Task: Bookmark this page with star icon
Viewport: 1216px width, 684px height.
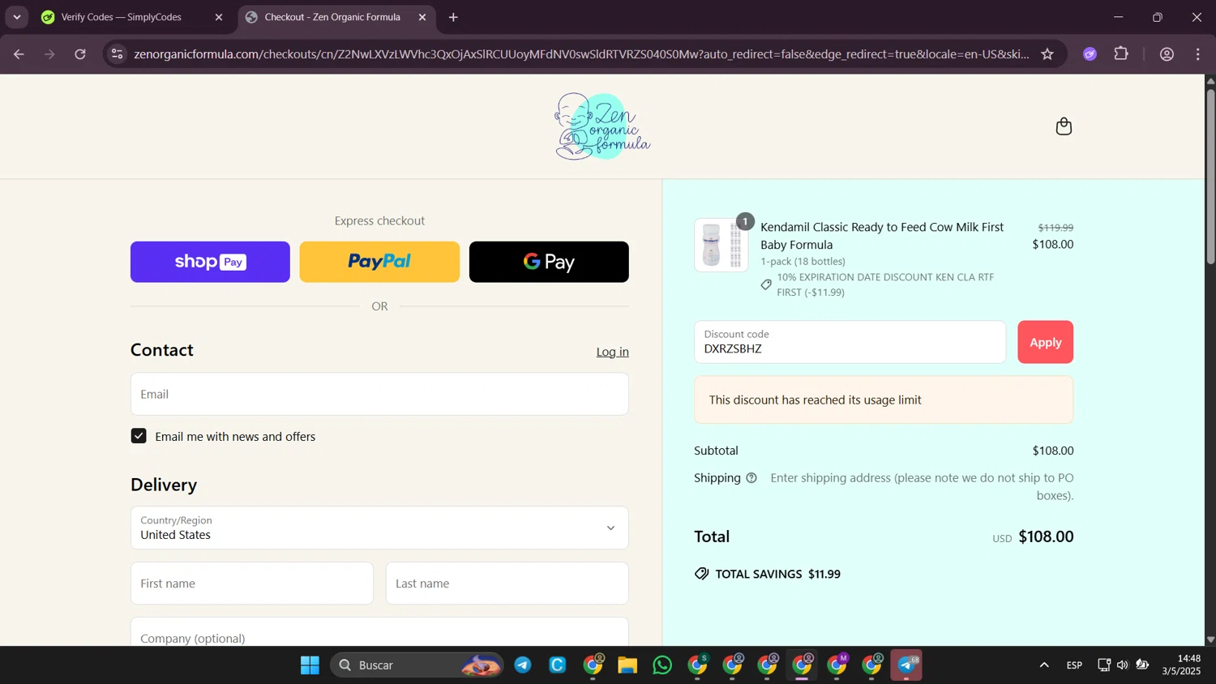Action: coord(1047,54)
